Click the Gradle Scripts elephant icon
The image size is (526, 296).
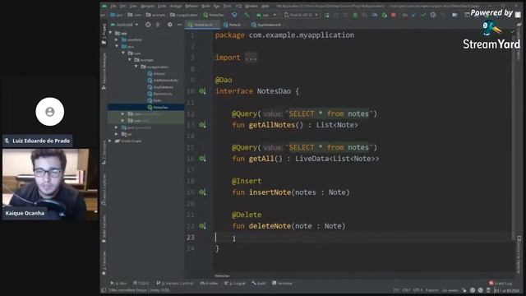[x=117, y=141]
